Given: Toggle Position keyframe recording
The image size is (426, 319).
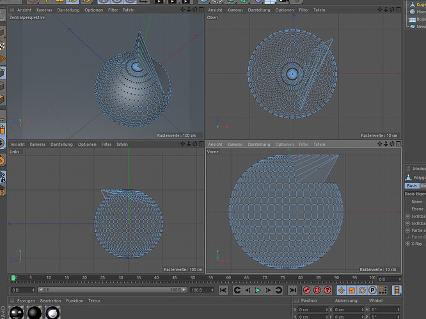Looking at the screenshot, I should pyautogui.click(x=341, y=290).
